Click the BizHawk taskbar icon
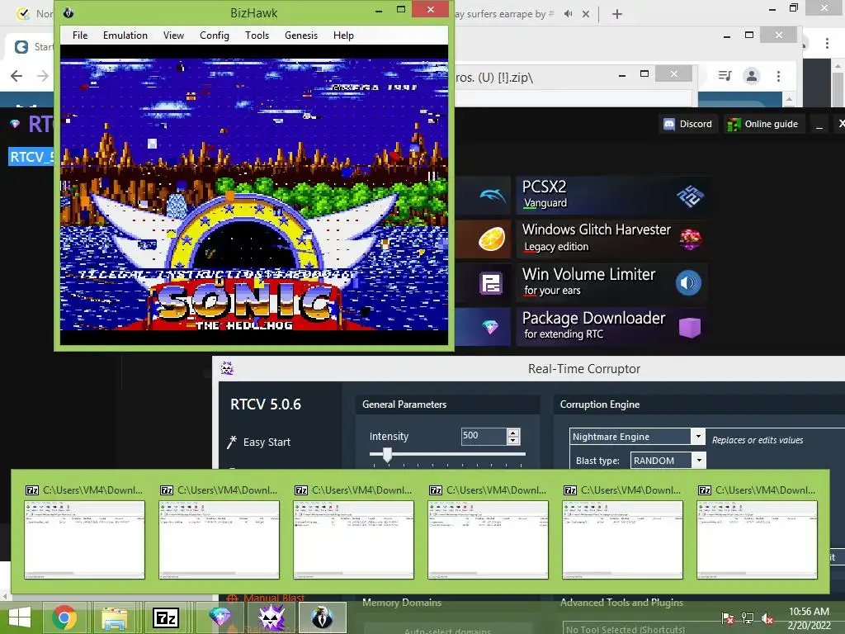This screenshot has width=845, height=634. (x=323, y=617)
